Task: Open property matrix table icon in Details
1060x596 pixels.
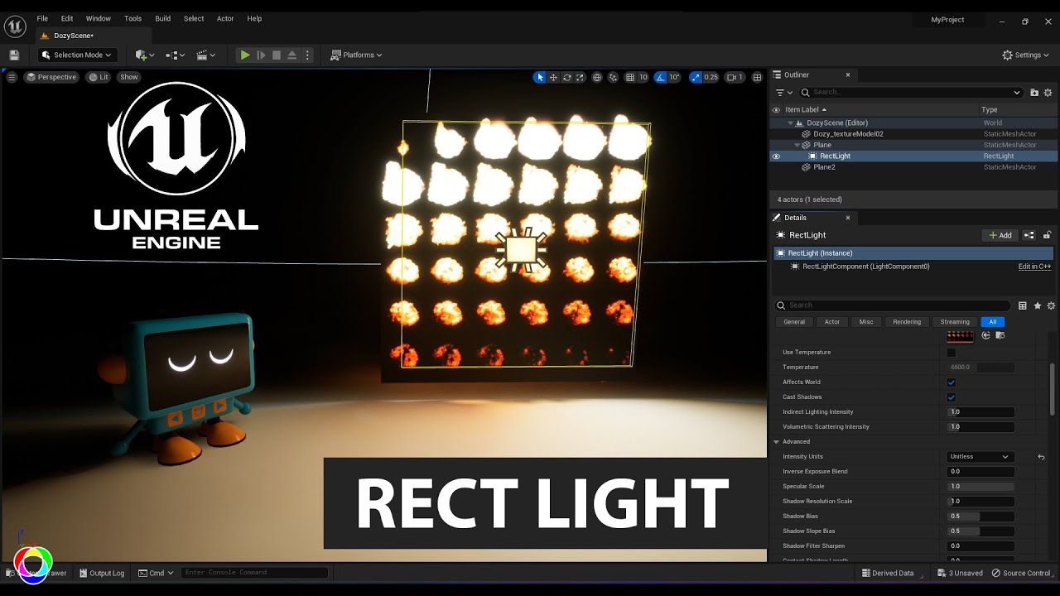Action: (1023, 305)
